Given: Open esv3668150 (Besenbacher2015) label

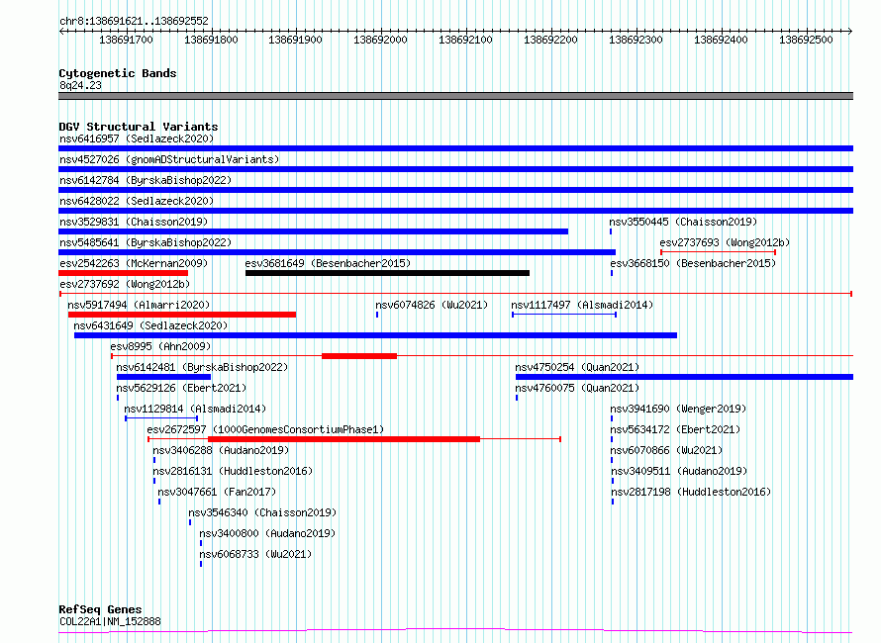Looking at the screenshot, I should pyautogui.click(x=693, y=263).
